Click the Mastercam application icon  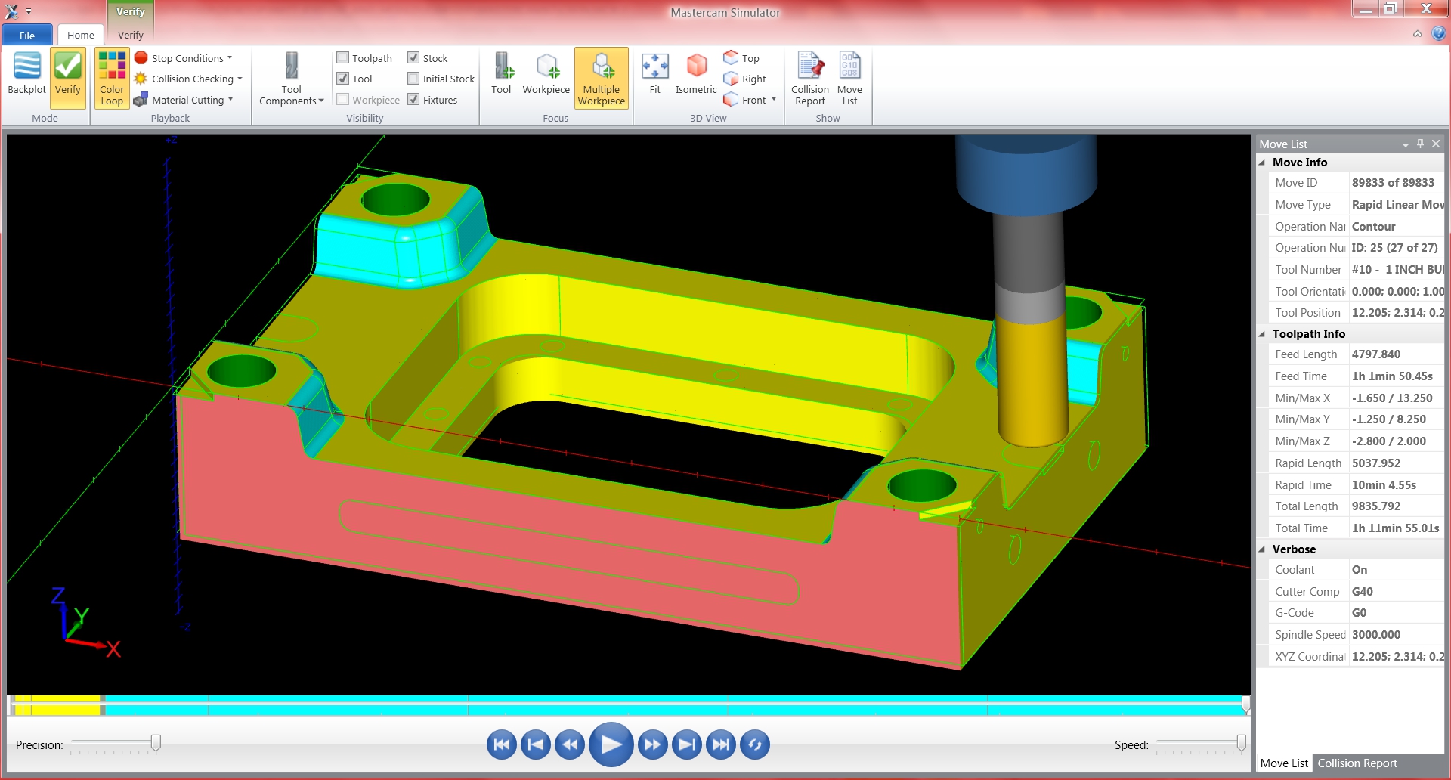pyautogui.click(x=11, y=11)
